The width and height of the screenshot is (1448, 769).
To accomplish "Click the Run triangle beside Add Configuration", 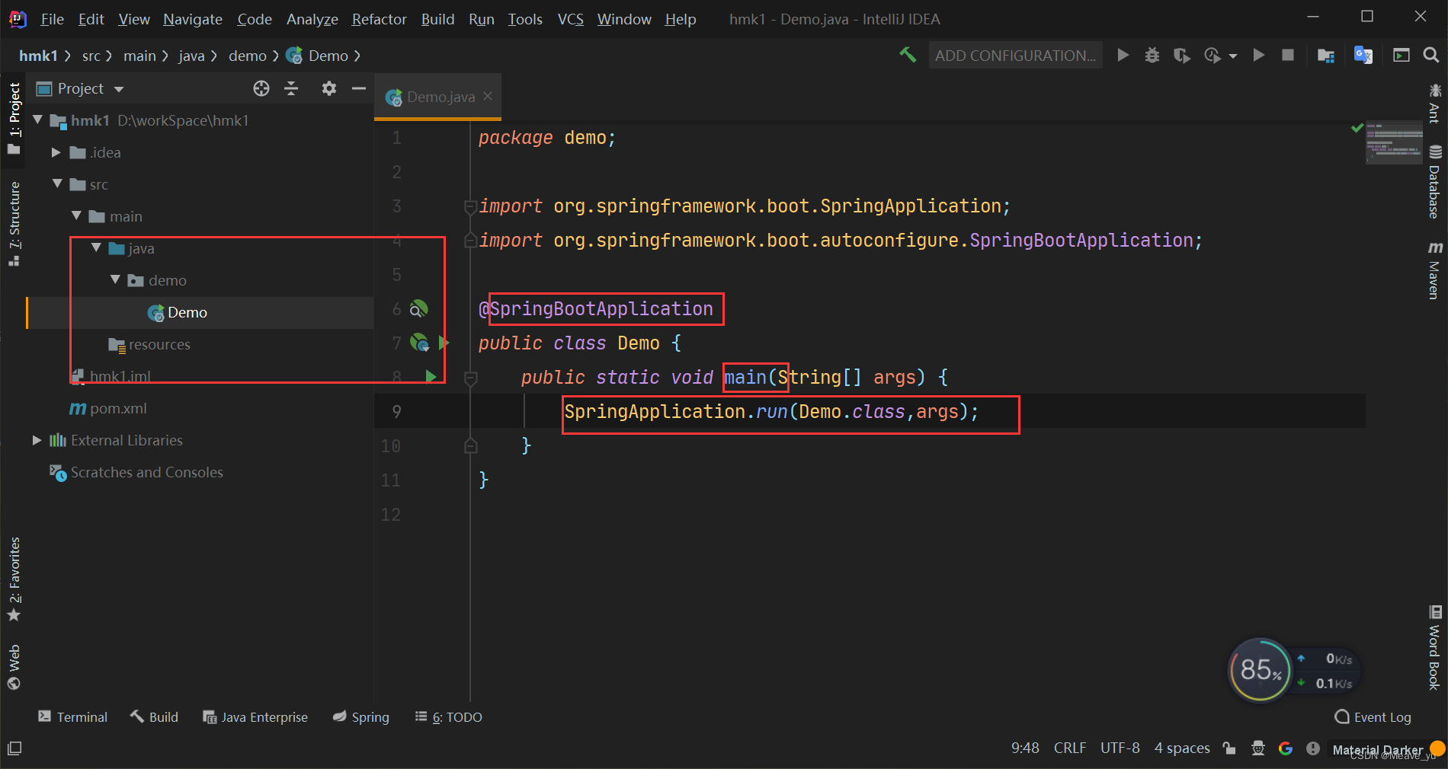I will [x=1123, y=55].
